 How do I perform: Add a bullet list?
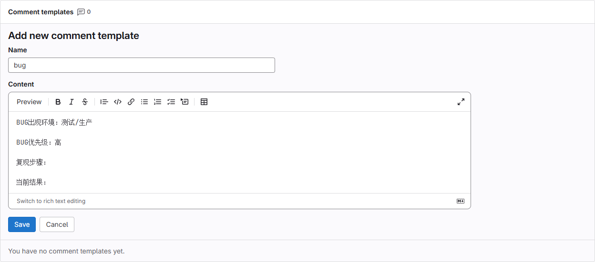pyautogui.click(x=144, y=102)
